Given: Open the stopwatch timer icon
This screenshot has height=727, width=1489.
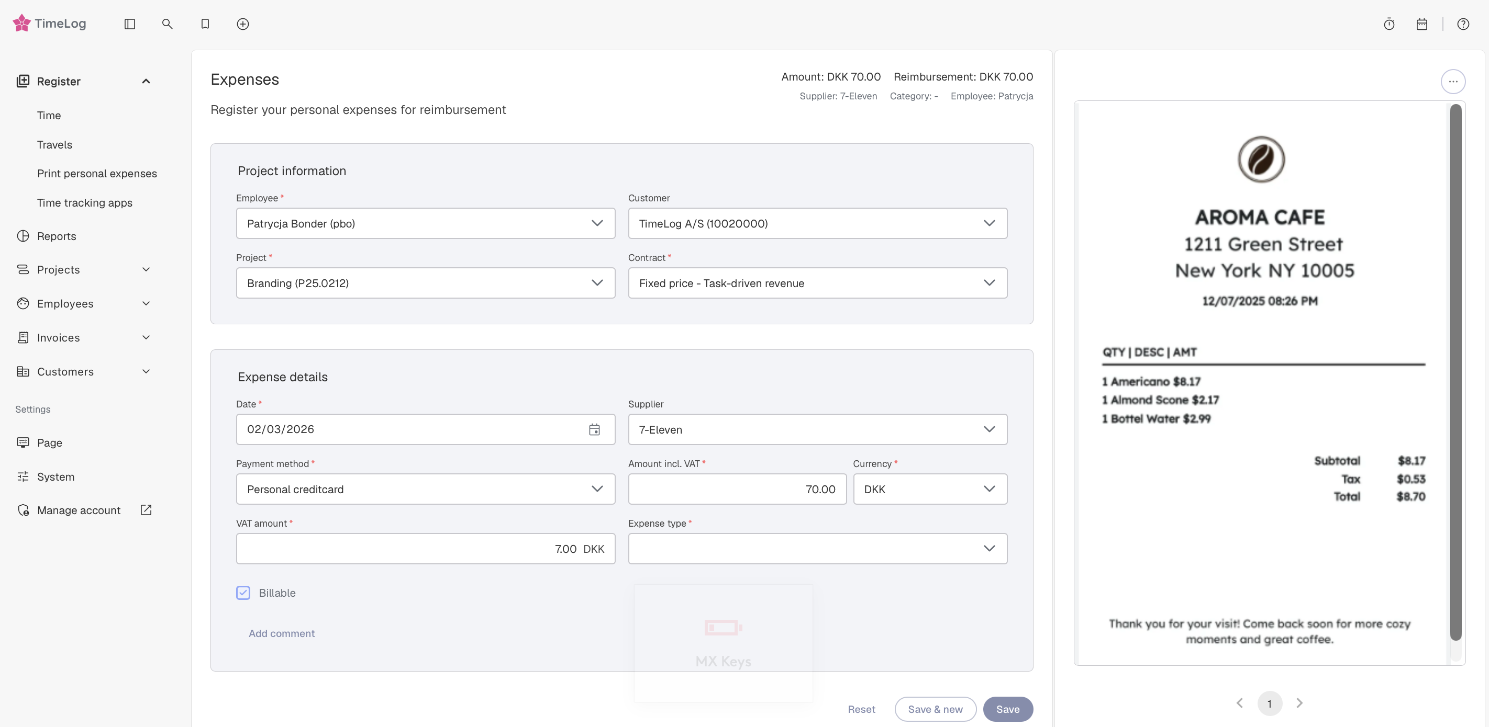Looking at the screenshot, I should click(x=1389, y=24).
